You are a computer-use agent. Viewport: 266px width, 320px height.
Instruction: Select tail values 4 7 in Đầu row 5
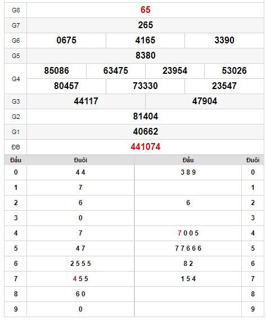(x=80, y=248)
